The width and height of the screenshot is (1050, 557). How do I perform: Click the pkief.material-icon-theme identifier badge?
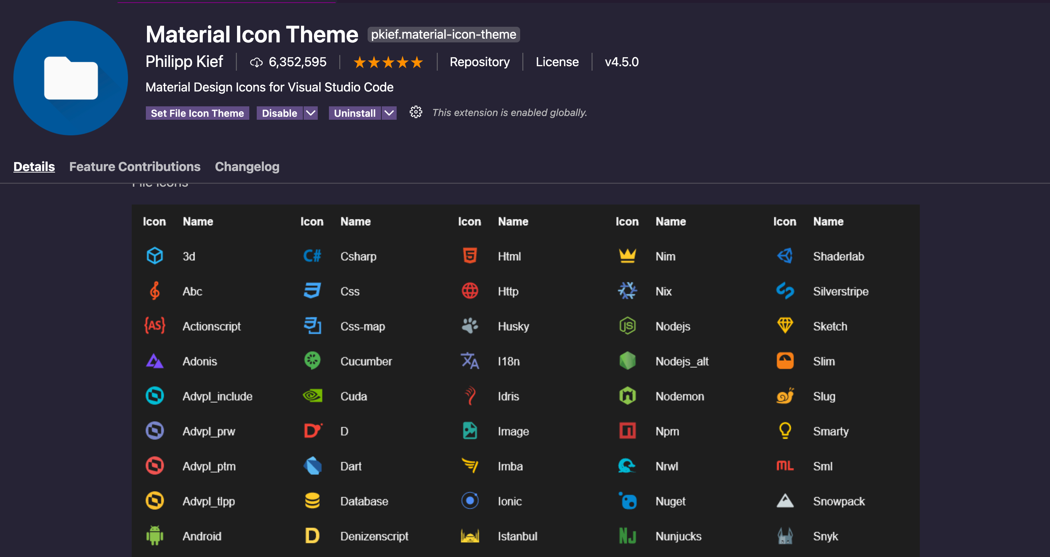(x=444, y=34)
